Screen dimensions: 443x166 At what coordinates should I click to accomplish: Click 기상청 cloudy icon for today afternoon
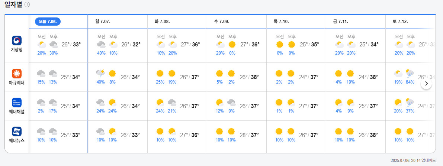click(x=54, y=45)
